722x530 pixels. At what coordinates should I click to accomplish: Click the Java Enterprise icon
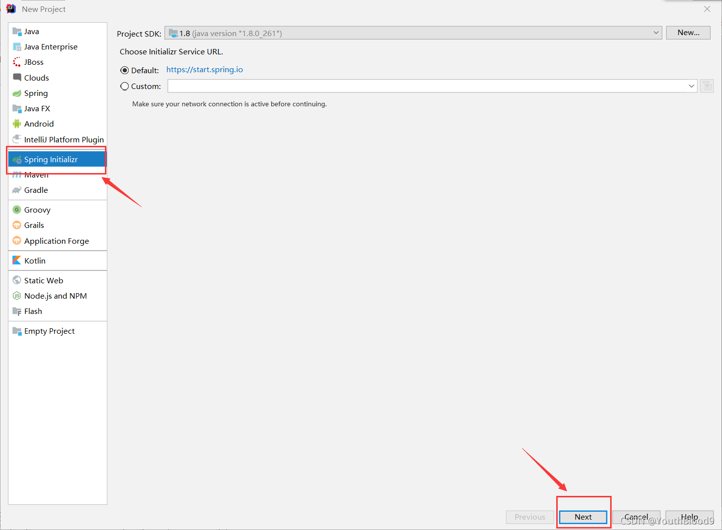pyautogui.click(x=17, y=47)
